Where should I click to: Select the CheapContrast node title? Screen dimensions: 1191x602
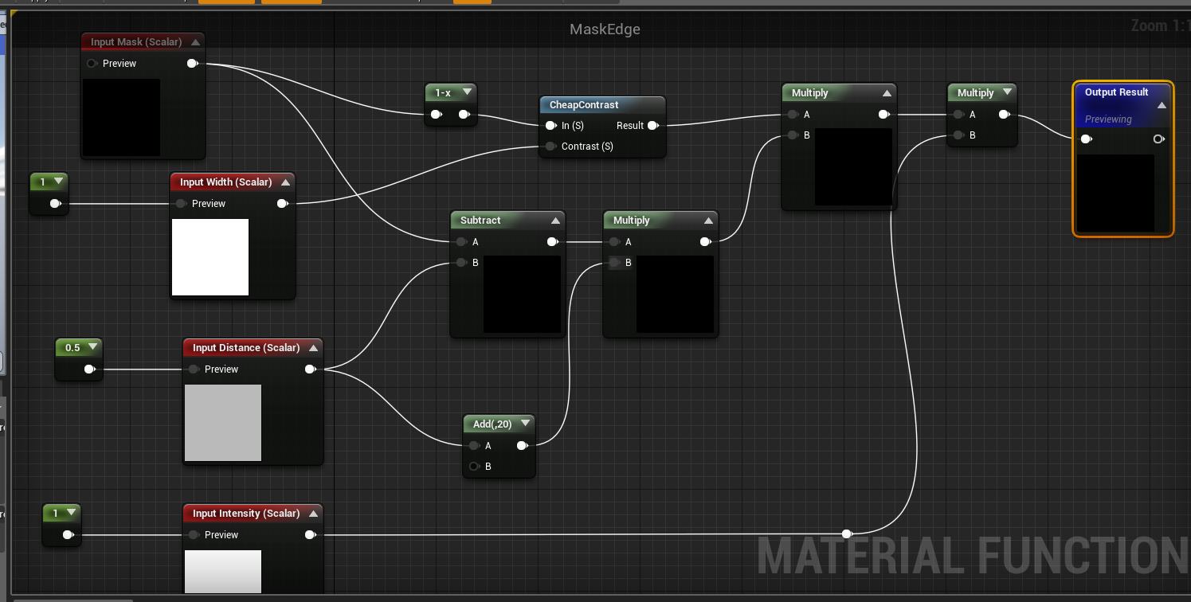tap(584, 104)
